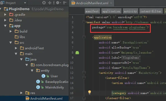Click the action tag on line 14
Screen dimensions: 166x101
point(118,83)
